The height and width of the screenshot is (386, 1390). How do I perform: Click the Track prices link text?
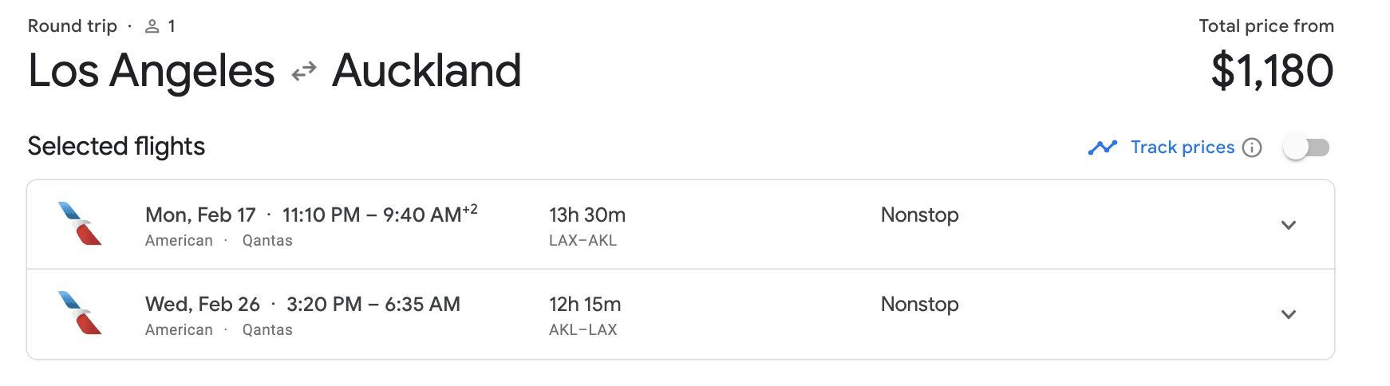point(1182,148)
